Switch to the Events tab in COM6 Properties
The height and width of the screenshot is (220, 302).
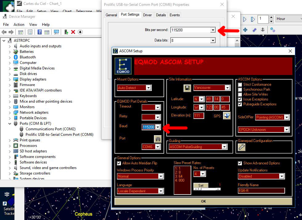[x=175, y=15]
